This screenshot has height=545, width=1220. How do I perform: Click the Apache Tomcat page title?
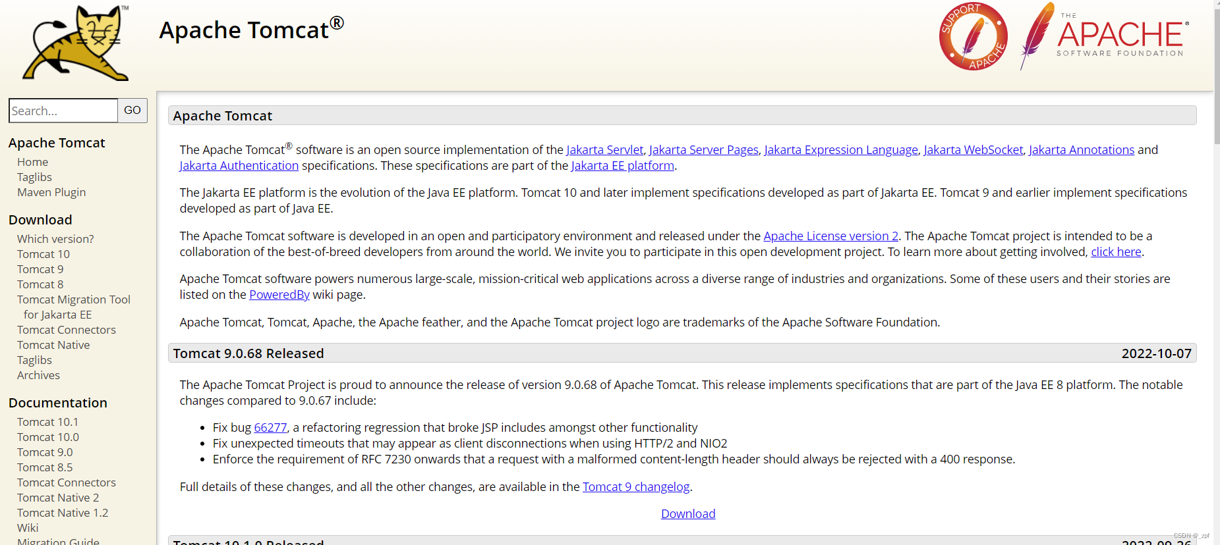click(x=252, y=30)
